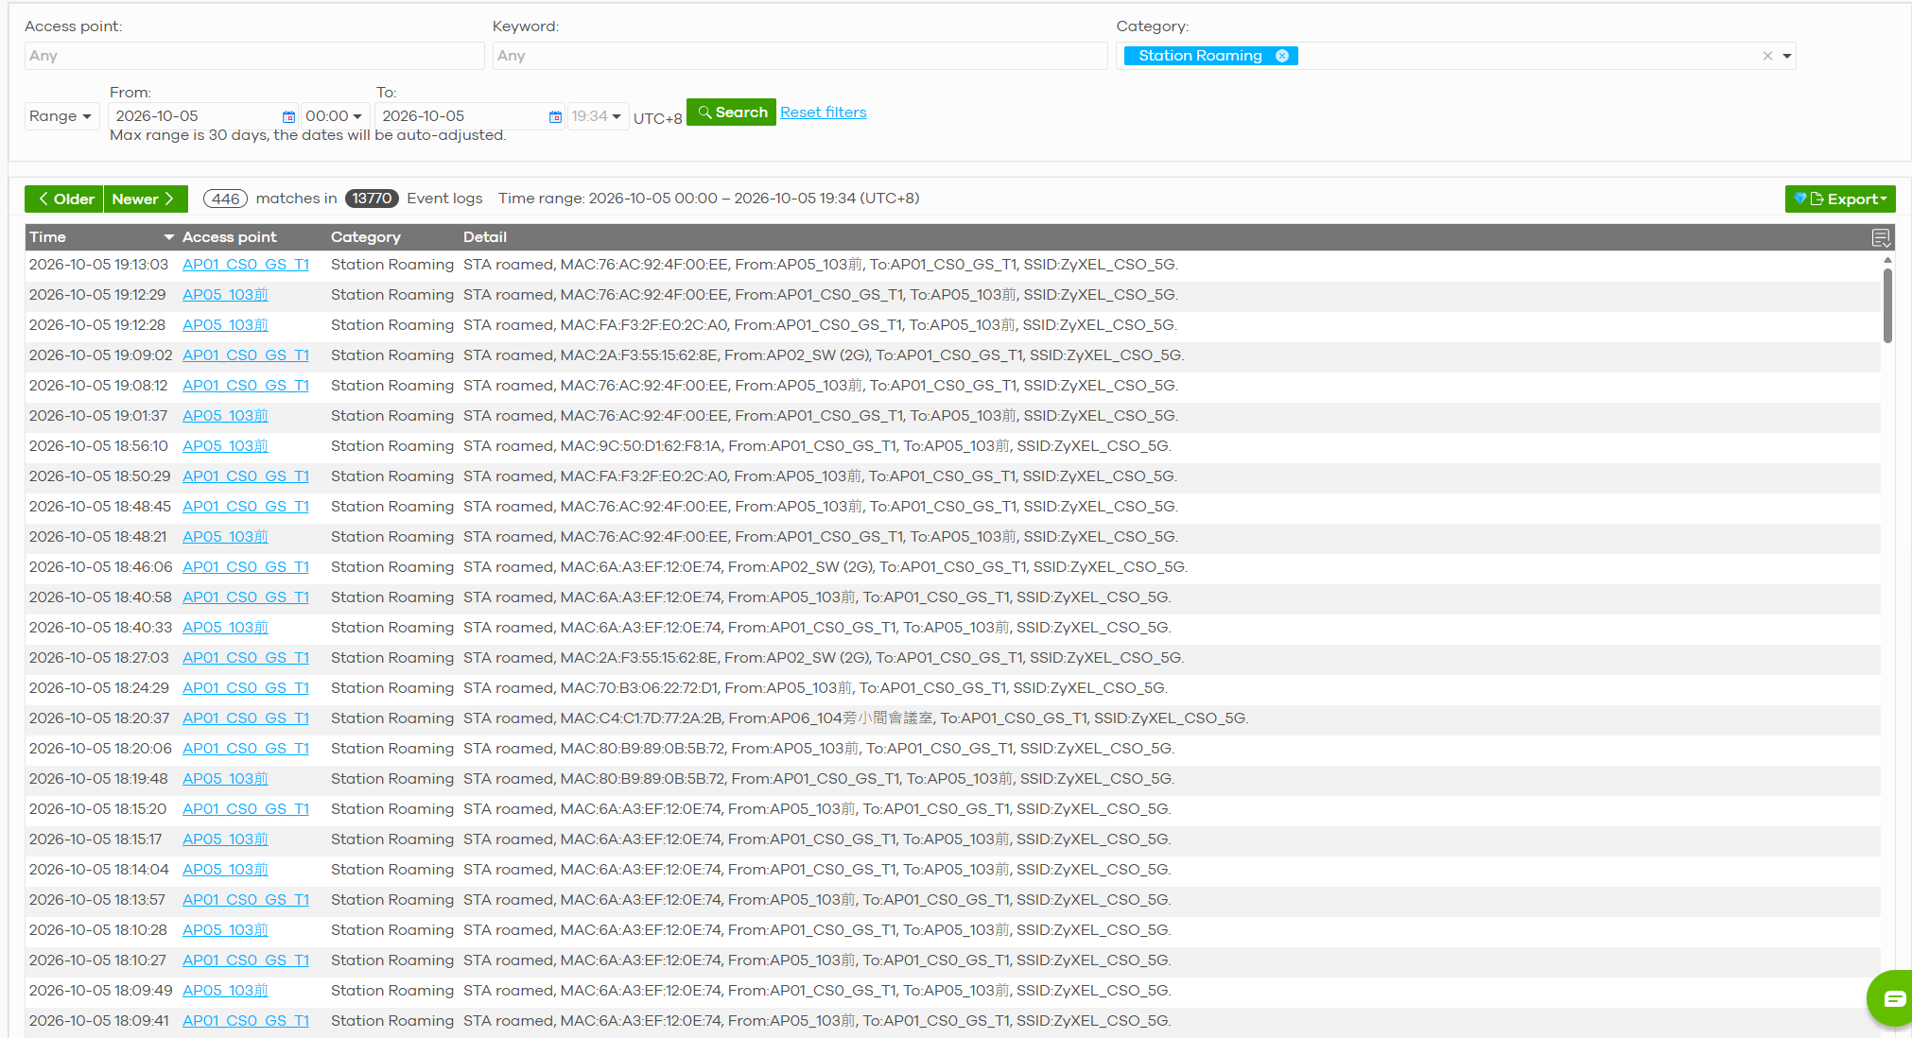Open AP05_103 link in 18:56:10 row
Screen dimensions: 1912x1038
pyautogui.click(x=225, y=446)
